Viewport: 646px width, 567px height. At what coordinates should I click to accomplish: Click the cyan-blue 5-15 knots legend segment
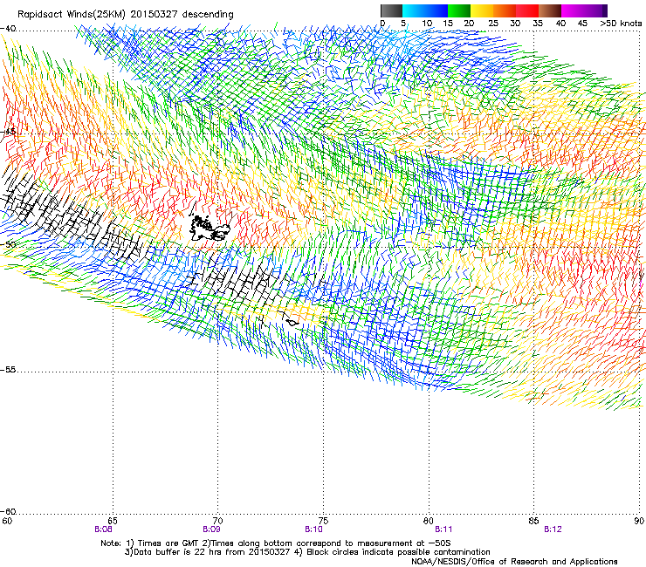pos(425,10)
